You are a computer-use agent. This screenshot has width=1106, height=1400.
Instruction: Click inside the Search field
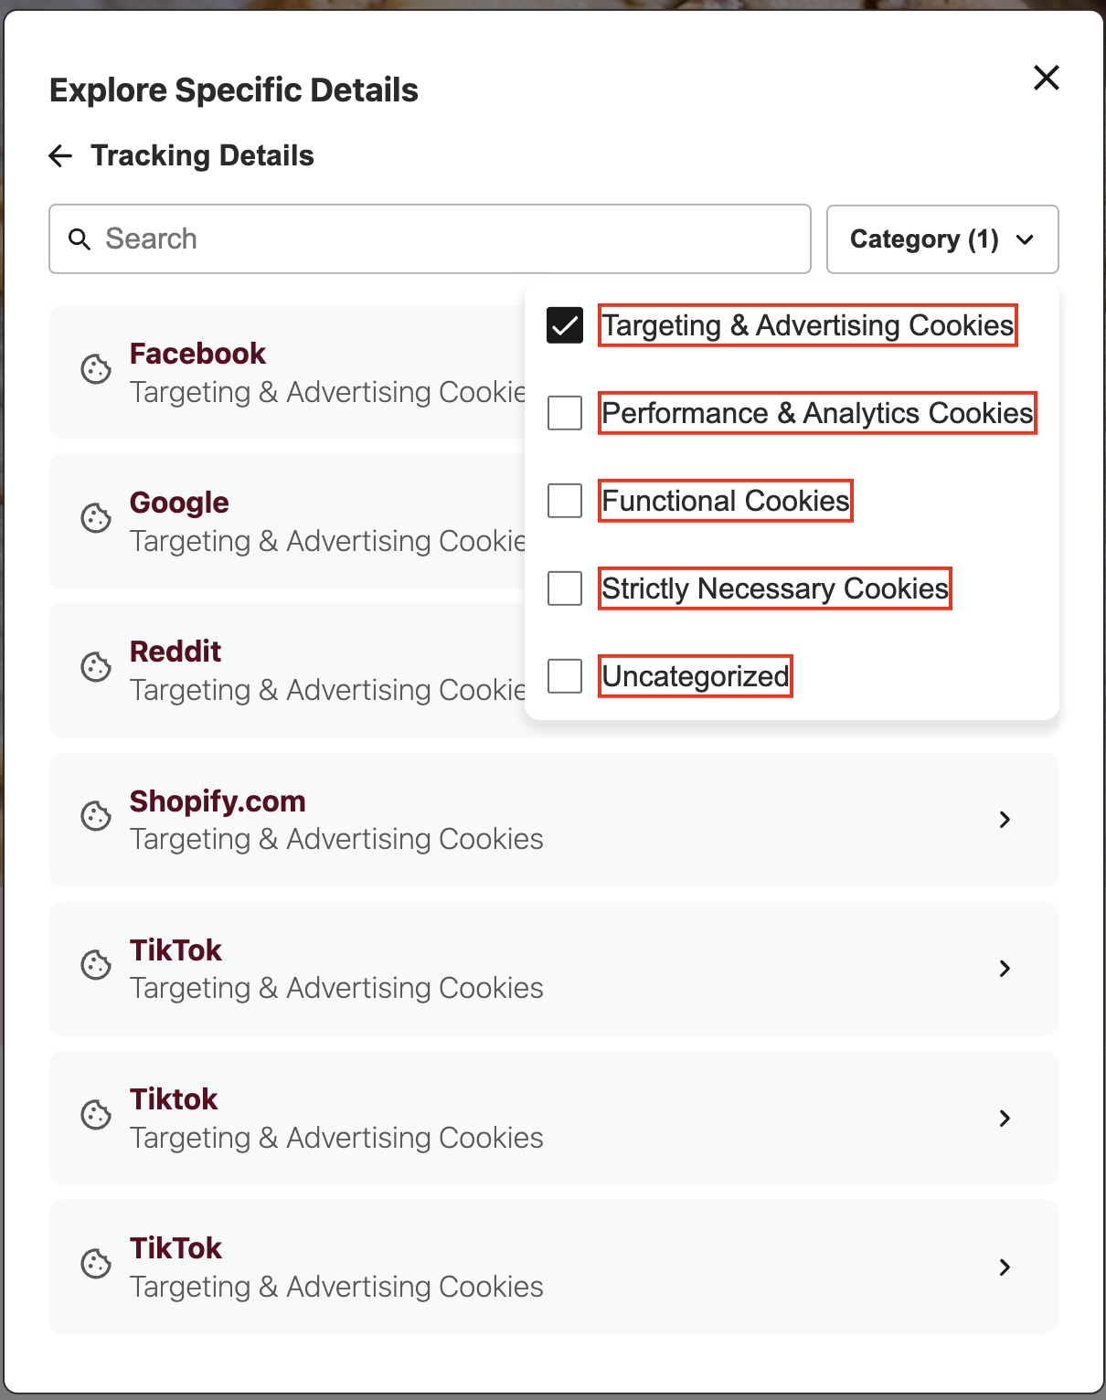(366, 239)
